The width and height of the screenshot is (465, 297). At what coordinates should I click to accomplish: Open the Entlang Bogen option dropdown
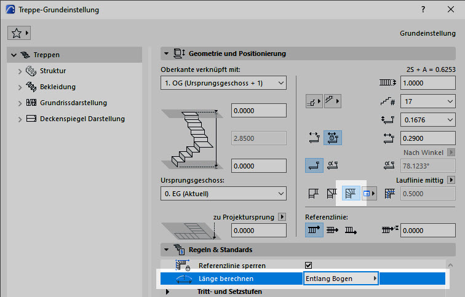tap(341, 279)
